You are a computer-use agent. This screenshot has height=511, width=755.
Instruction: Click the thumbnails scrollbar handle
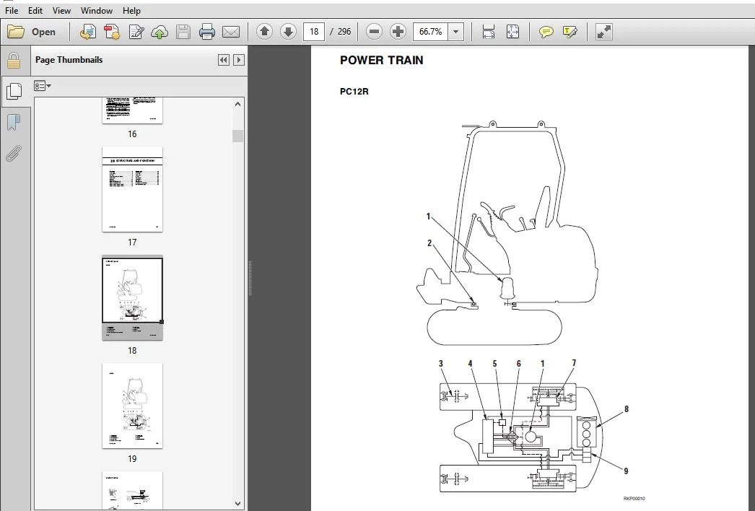click(238, 136)
